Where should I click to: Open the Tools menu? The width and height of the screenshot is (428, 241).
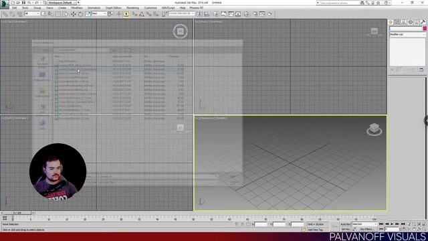[25, 8]
